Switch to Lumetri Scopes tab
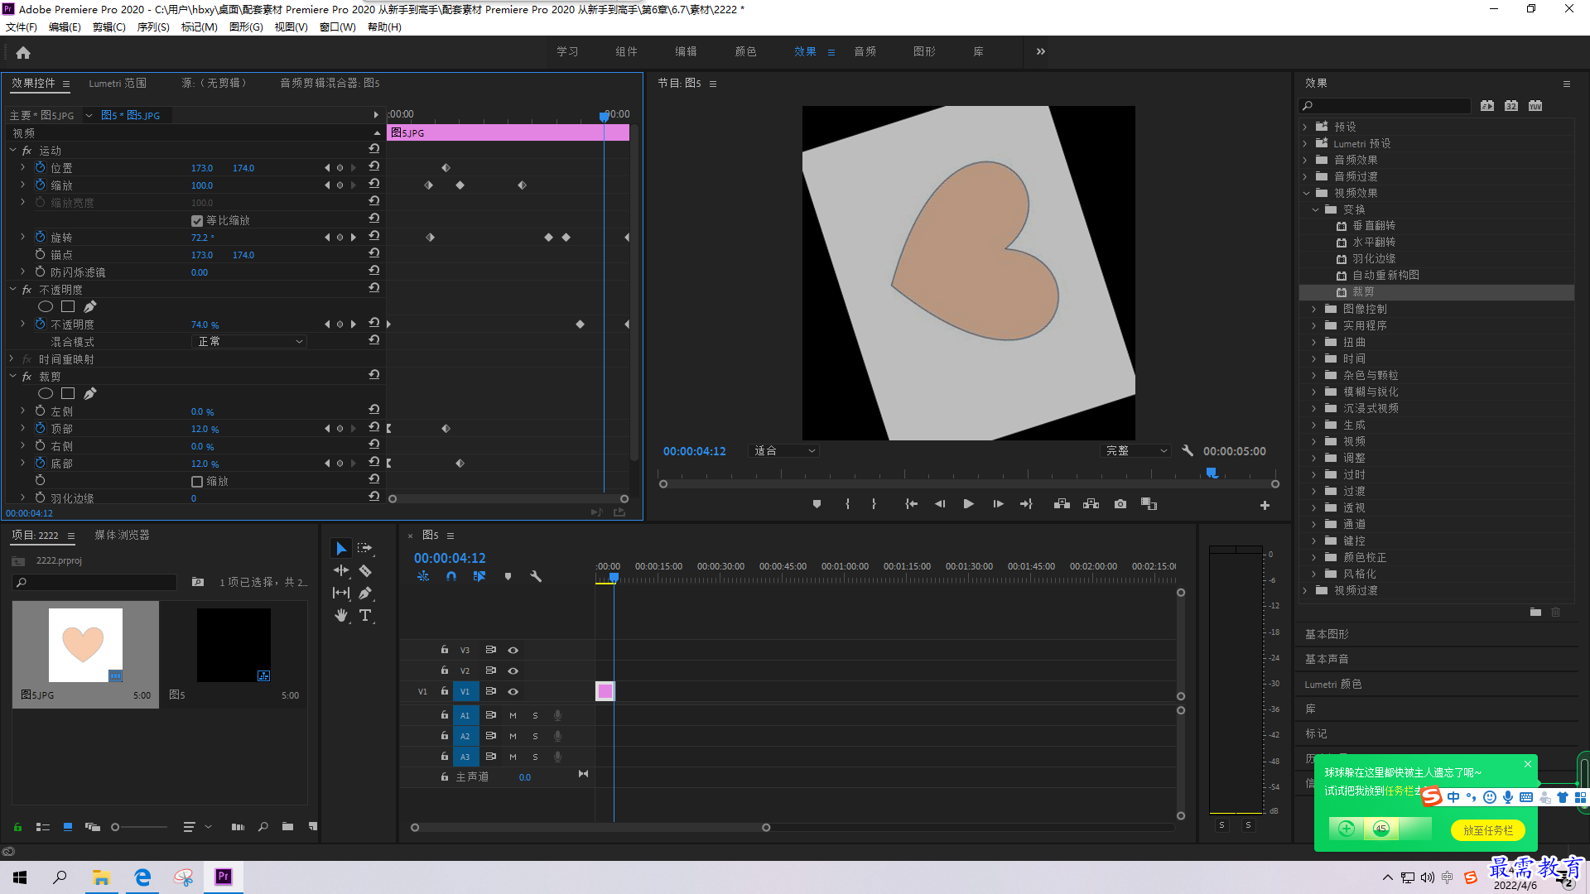 click(x=118, y=84)
